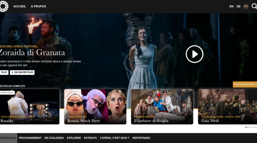257x143 pixels.
Task: Switch to the En coulisses tab
Action: tap(54, 138)
